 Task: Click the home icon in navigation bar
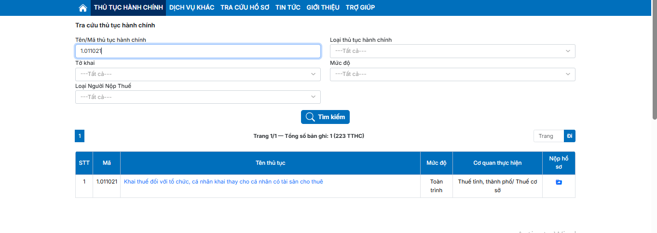pyautogui.click(x=83, y=8)
